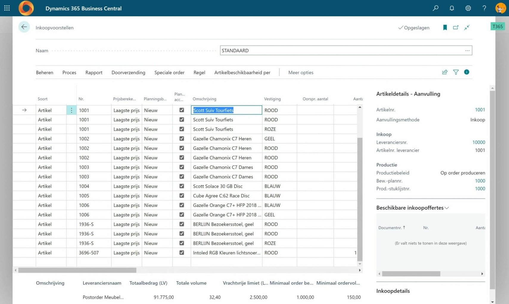Toggle the planning checkbox for Cube Agree C:62 Race Disc
This screenshot has width=509, height=304.
point(182,196)
